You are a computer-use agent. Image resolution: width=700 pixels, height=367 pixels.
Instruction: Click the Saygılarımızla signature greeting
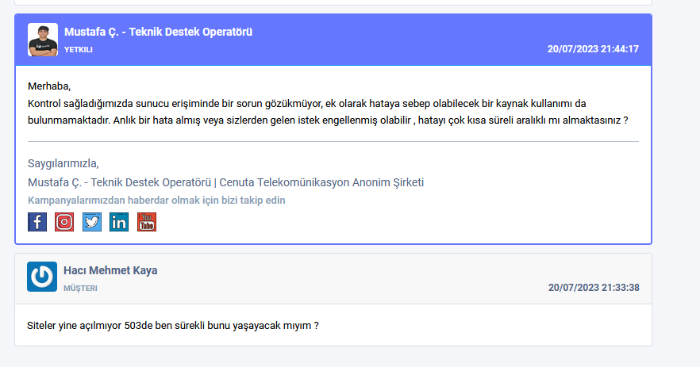(63, 163)
